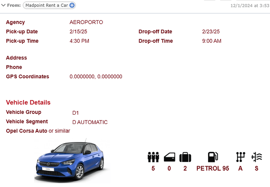Click the Pick-up Time label
Screen dimensions: 270x187
pyautogui.click(x=22, y=41)
